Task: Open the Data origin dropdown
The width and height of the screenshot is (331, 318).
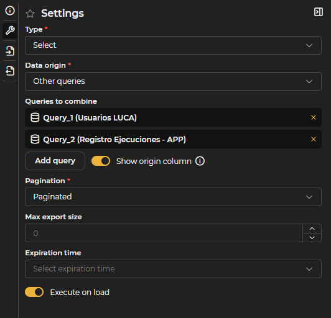Action: click(173, 81)
